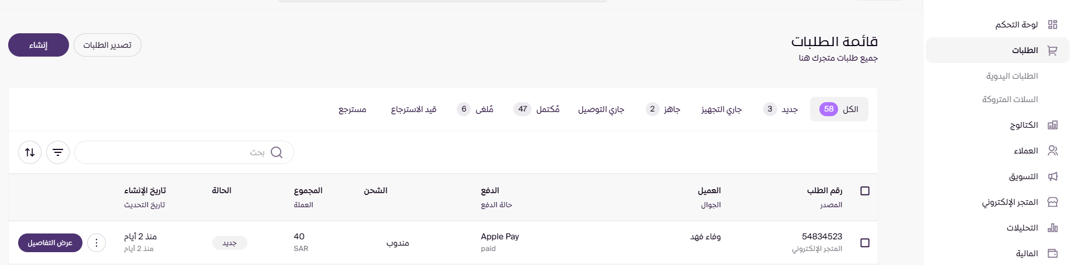This screenshot has height=265, width=1072.
Task: Open the sort order arrows button
Action: click(x=30, y=152)
